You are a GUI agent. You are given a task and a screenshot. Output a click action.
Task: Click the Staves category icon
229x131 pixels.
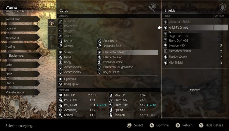coord(60,46)
